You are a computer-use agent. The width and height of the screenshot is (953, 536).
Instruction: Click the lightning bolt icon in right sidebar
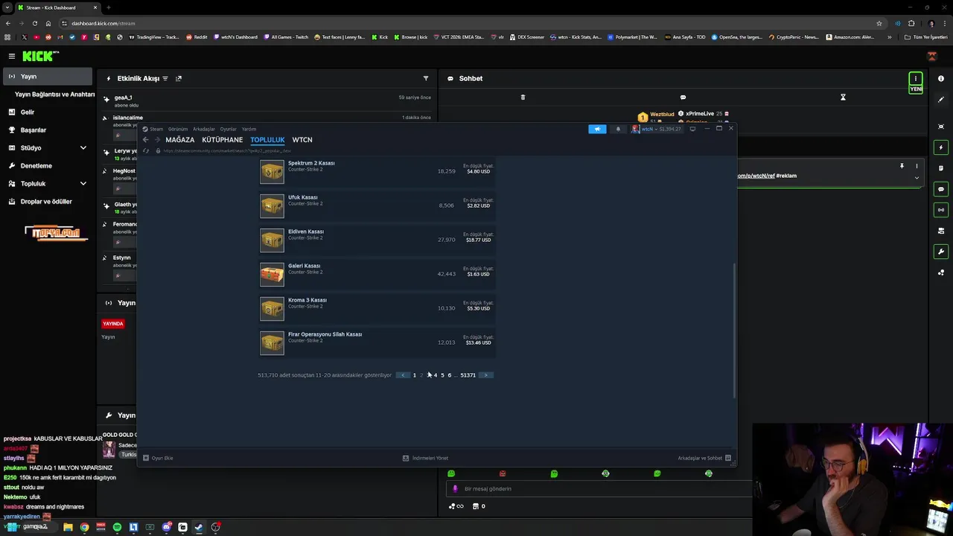click(x=941, y=147)
